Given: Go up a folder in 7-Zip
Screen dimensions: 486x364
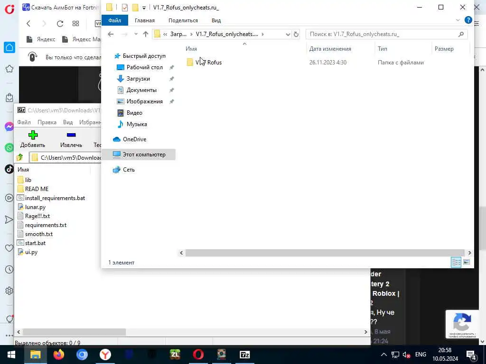Looking at the screenshot, I should 20,157.
